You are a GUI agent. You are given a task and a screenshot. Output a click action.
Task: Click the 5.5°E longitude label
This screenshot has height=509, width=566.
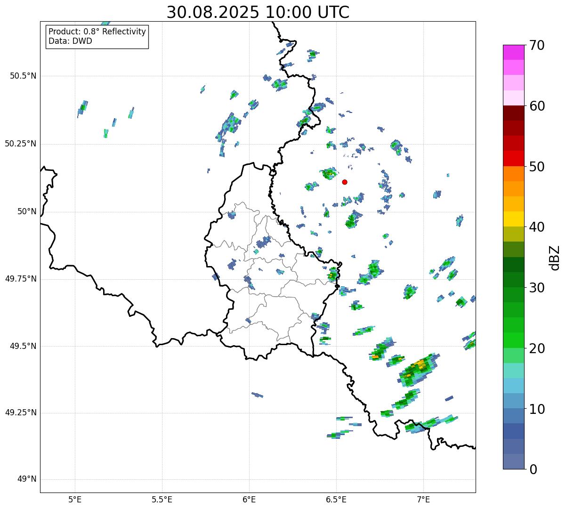(x=162, y=499)
